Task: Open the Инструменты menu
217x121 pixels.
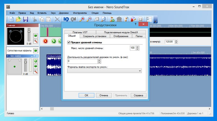Action: (x=80, y=13)
